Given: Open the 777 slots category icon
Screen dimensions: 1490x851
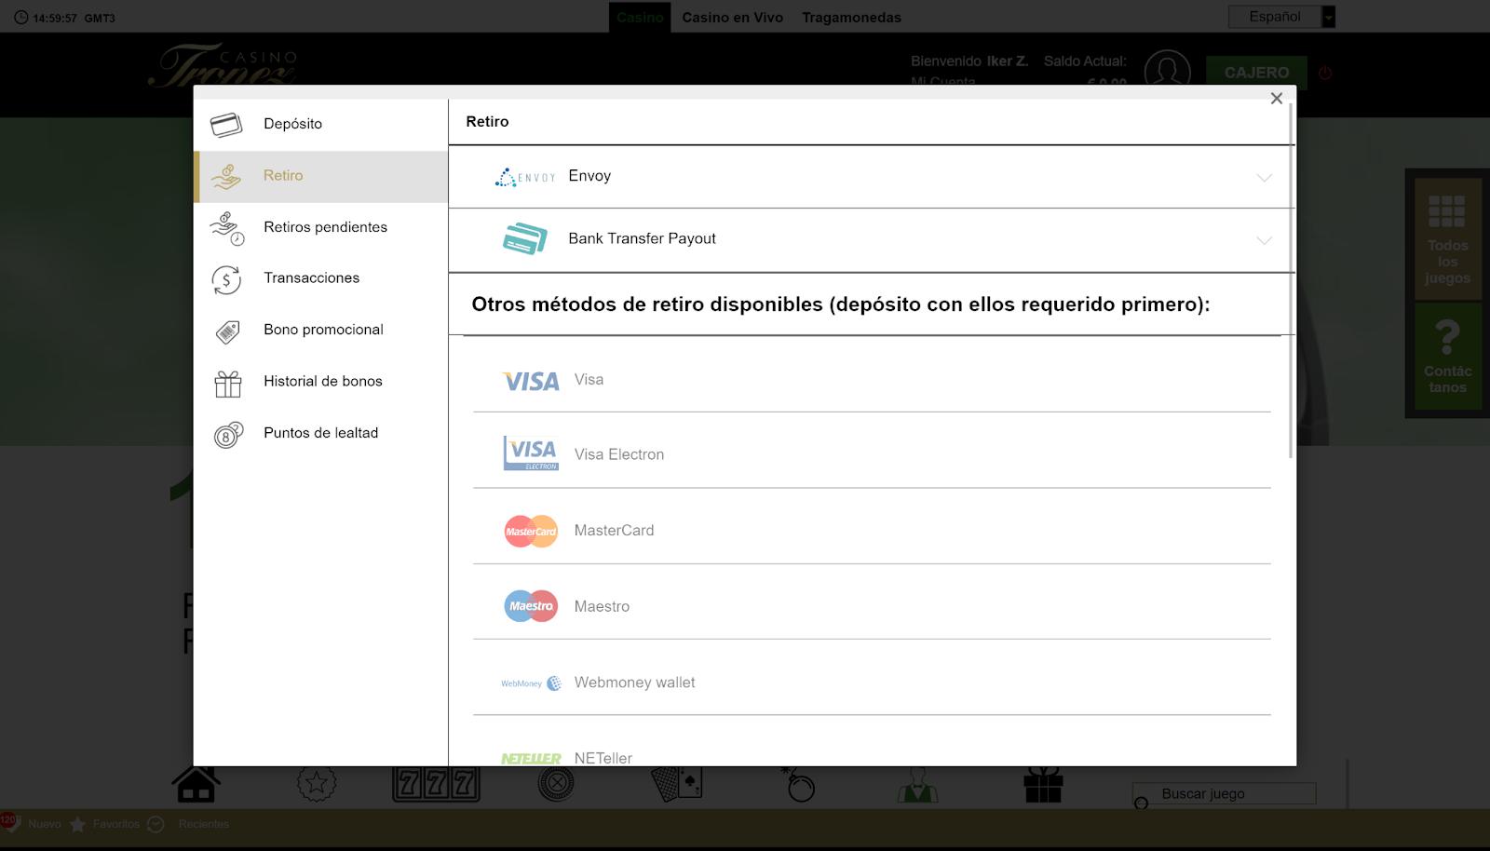Looking at the screenshot, I should pos(436,784).
